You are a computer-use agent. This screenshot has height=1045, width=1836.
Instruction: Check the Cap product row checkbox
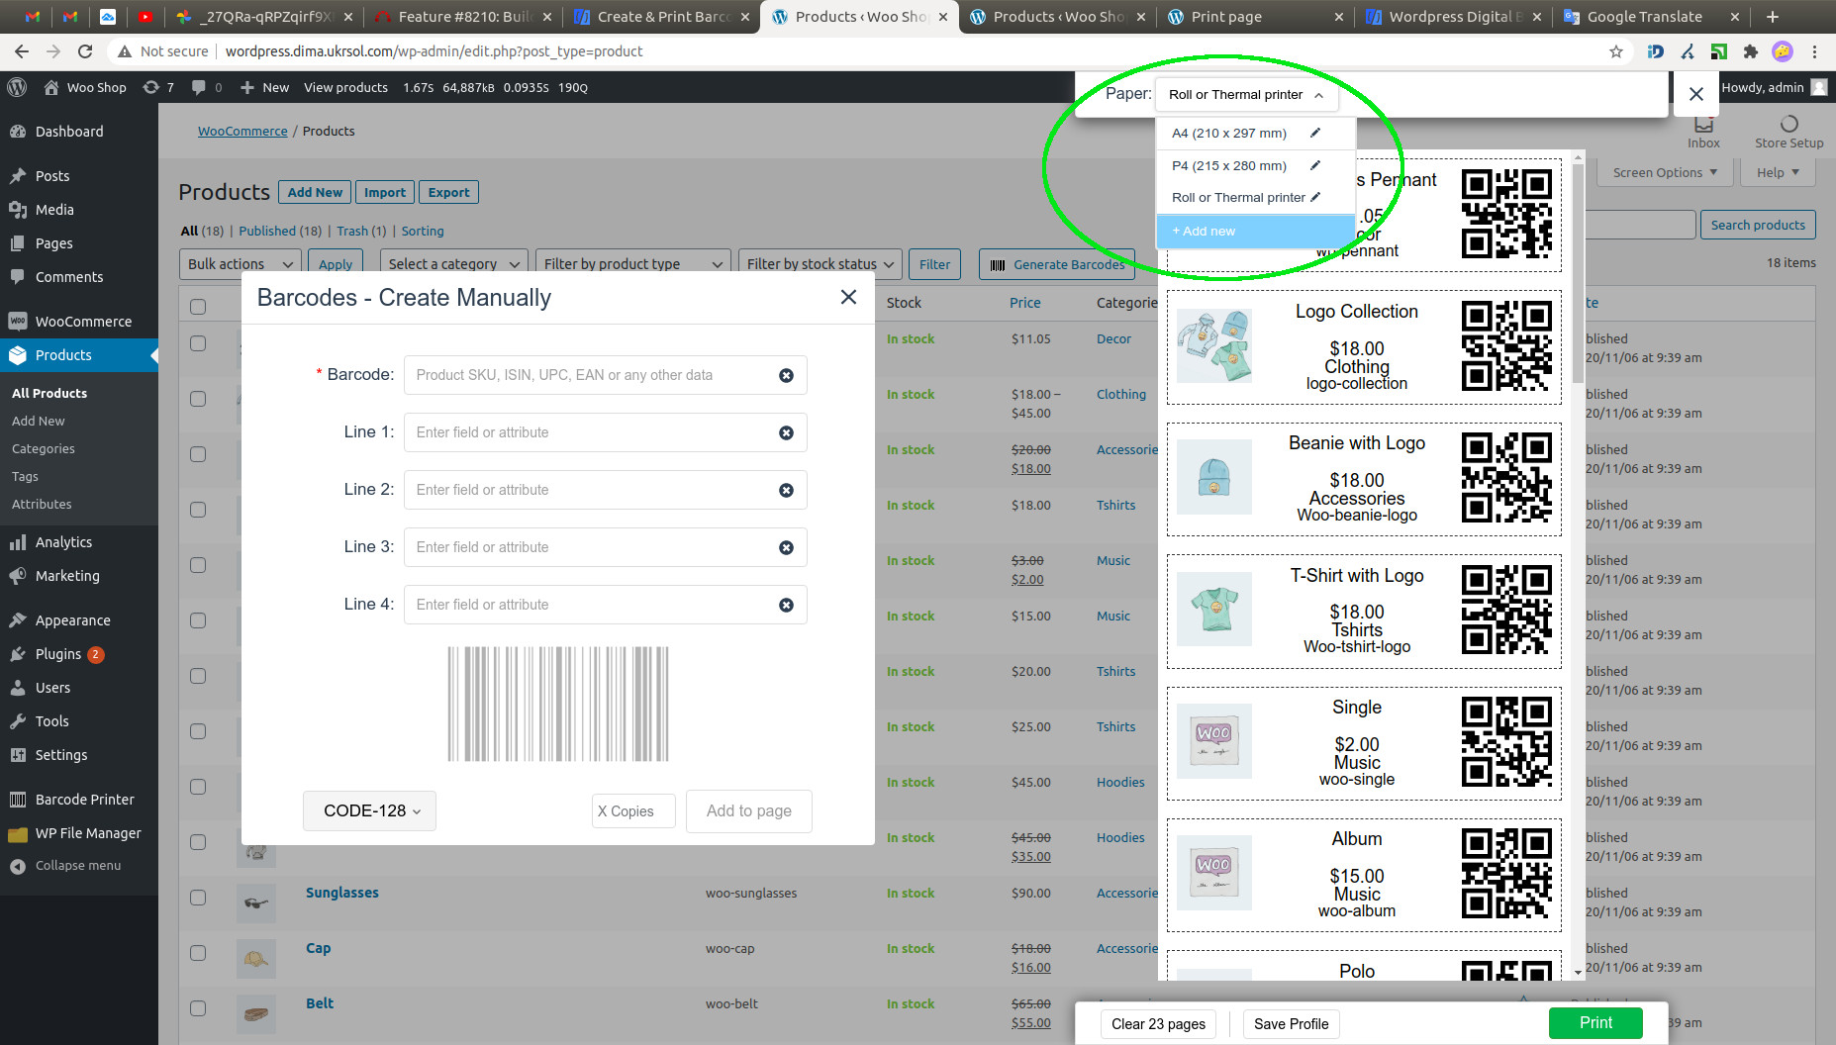coord(198,953)
